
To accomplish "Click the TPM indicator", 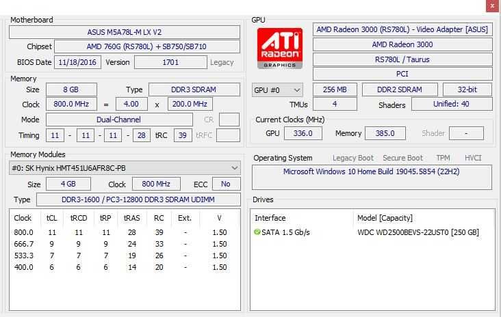I will [x=443, y=158].
